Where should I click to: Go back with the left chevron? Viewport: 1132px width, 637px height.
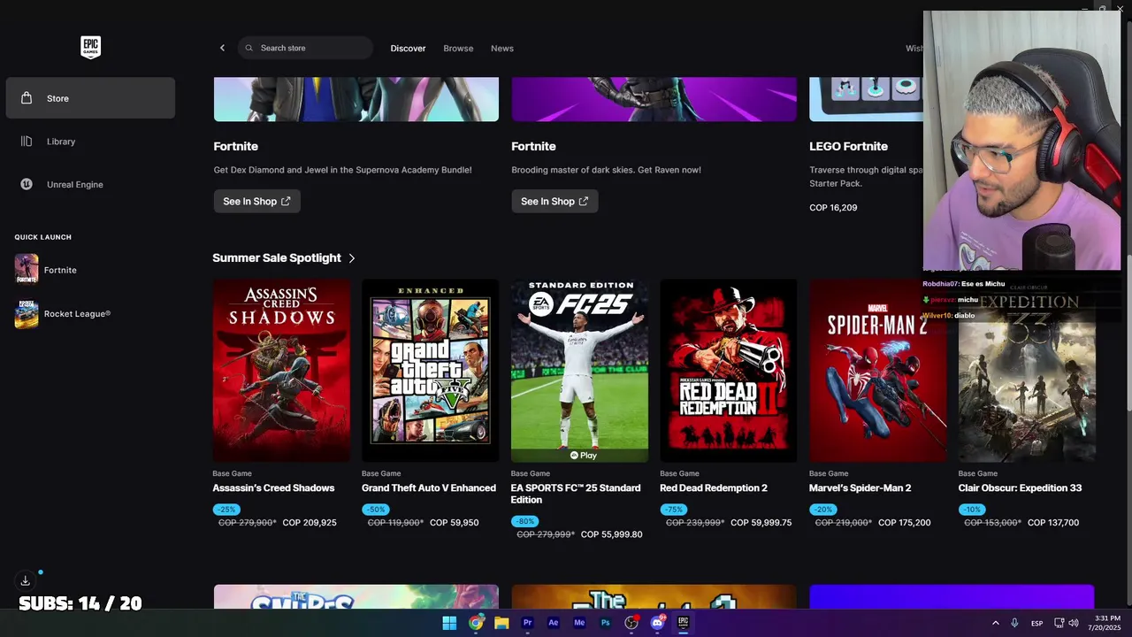coord(222,48)
